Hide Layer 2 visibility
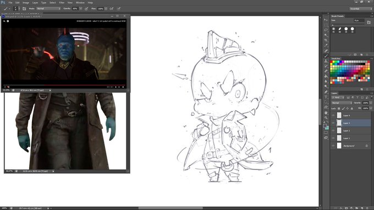Screen dimensions: 374x210 (x=333, y=130)
